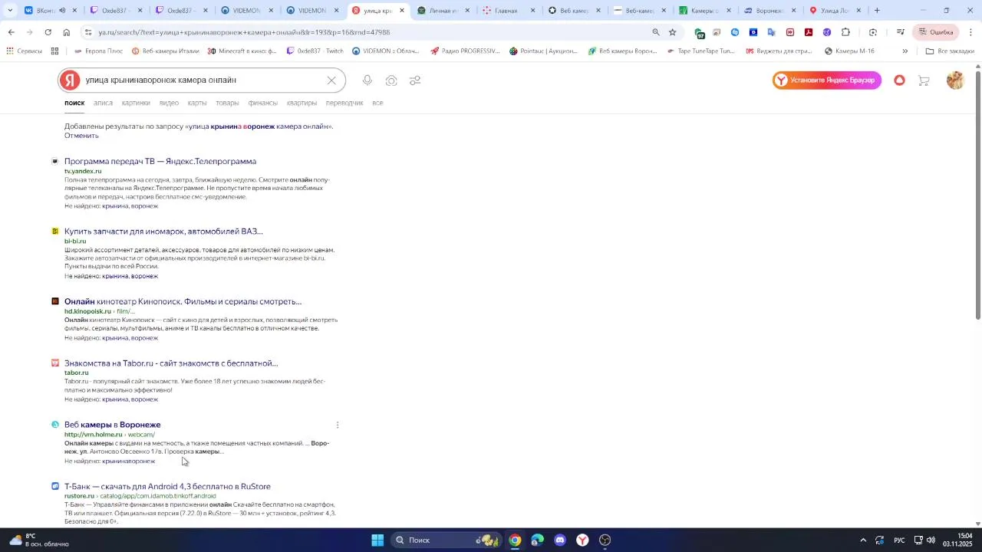The width and height of the screenshot is (982, 552).
Task: Open the media controls toolbar icon
Action: (x=901, y=32)
